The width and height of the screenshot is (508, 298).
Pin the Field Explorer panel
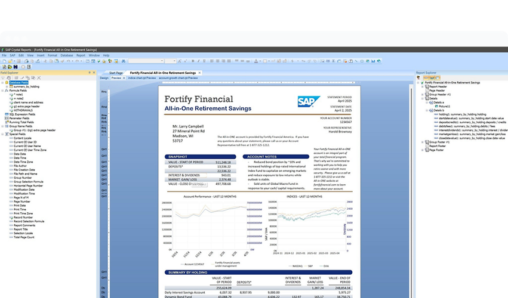(90, 73)
